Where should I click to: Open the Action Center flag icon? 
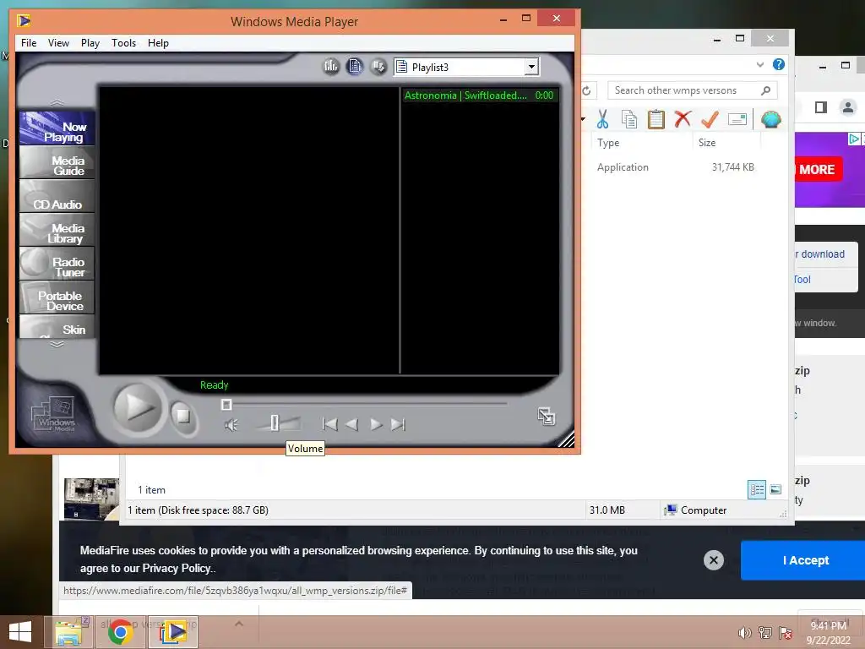786,633
